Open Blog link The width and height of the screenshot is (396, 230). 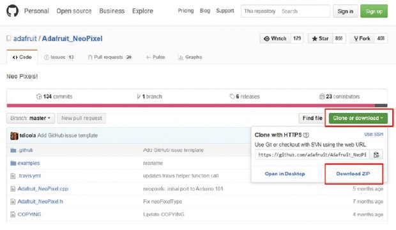click(205, 11)
